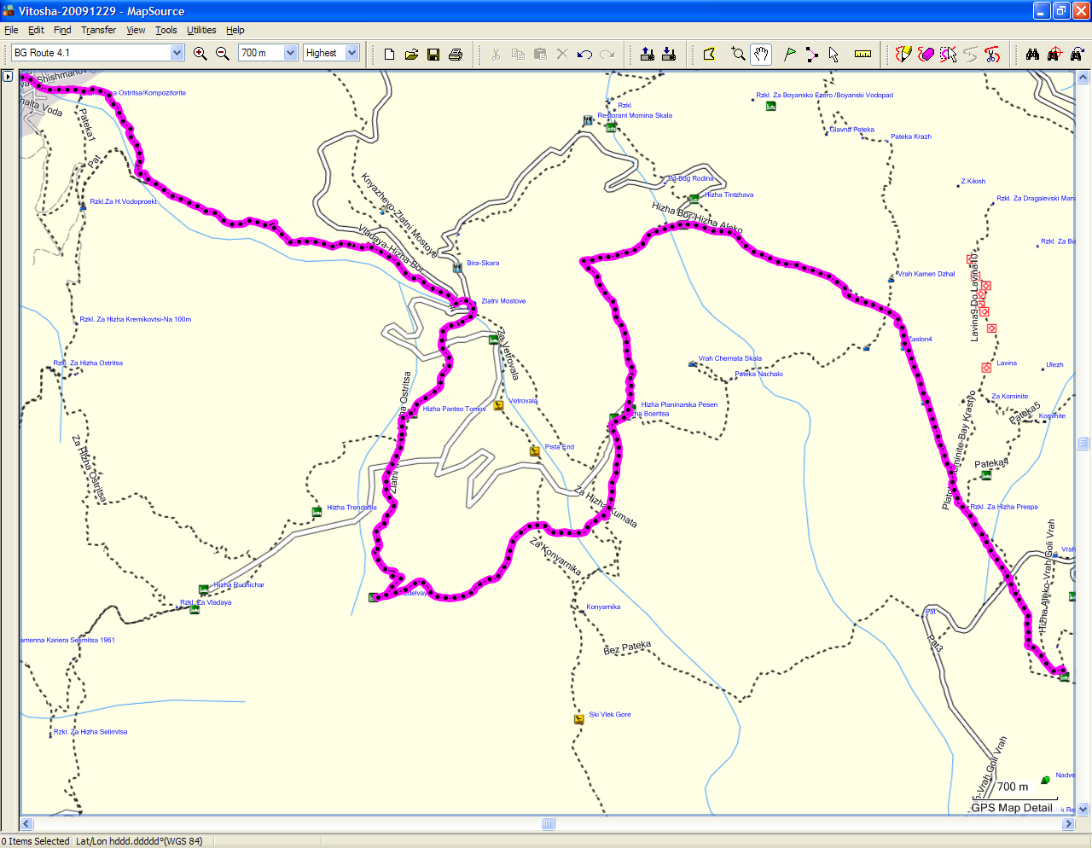Select the Track Draw pencil tool
1092x848 pixels.
pyautogui.click(x=903, y=54)
